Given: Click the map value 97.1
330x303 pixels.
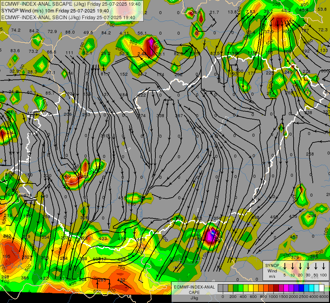Looking at the screenshot, I should click(x=51, y=72).
